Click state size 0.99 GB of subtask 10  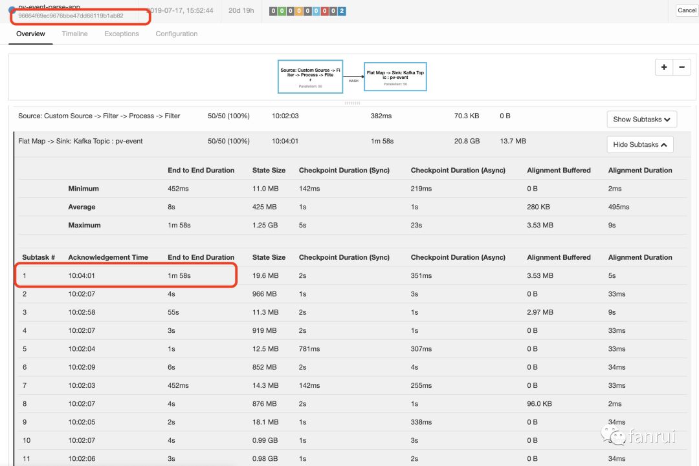point(265,440)
